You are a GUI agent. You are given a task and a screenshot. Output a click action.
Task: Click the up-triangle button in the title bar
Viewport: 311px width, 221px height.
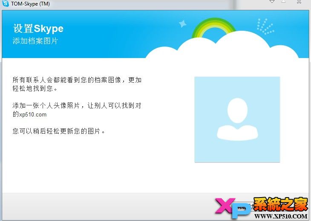coord(284,1)
